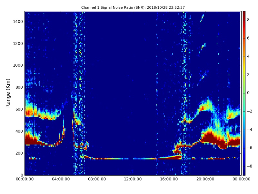Click the 16:00:00 time axis label

(x=169, y=179)
